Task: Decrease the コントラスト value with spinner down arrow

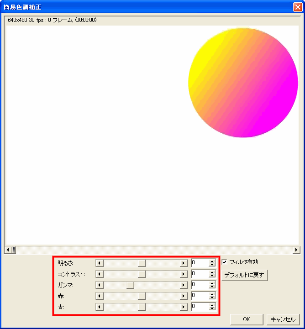Action: click(x=212, y=276)
